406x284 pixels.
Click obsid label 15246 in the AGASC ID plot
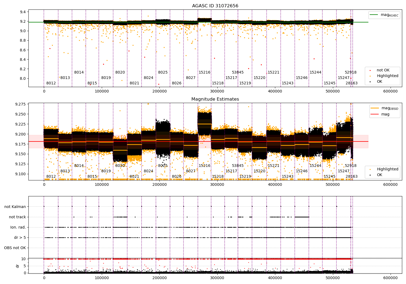tap(302, 78)
